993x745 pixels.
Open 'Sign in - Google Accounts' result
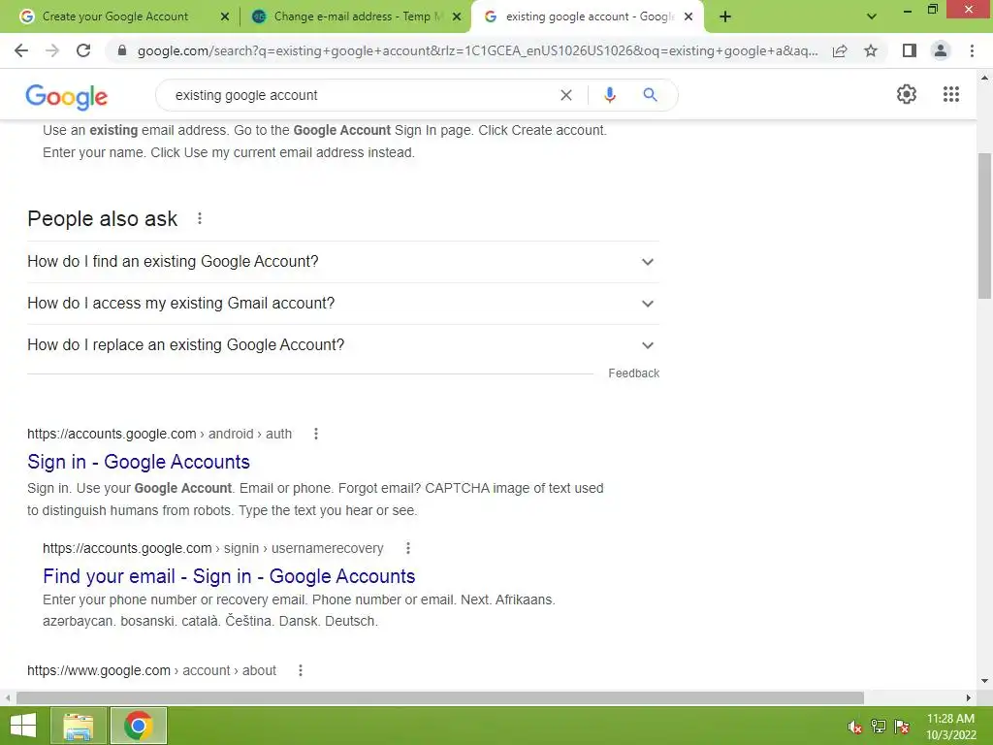point(139,462)
